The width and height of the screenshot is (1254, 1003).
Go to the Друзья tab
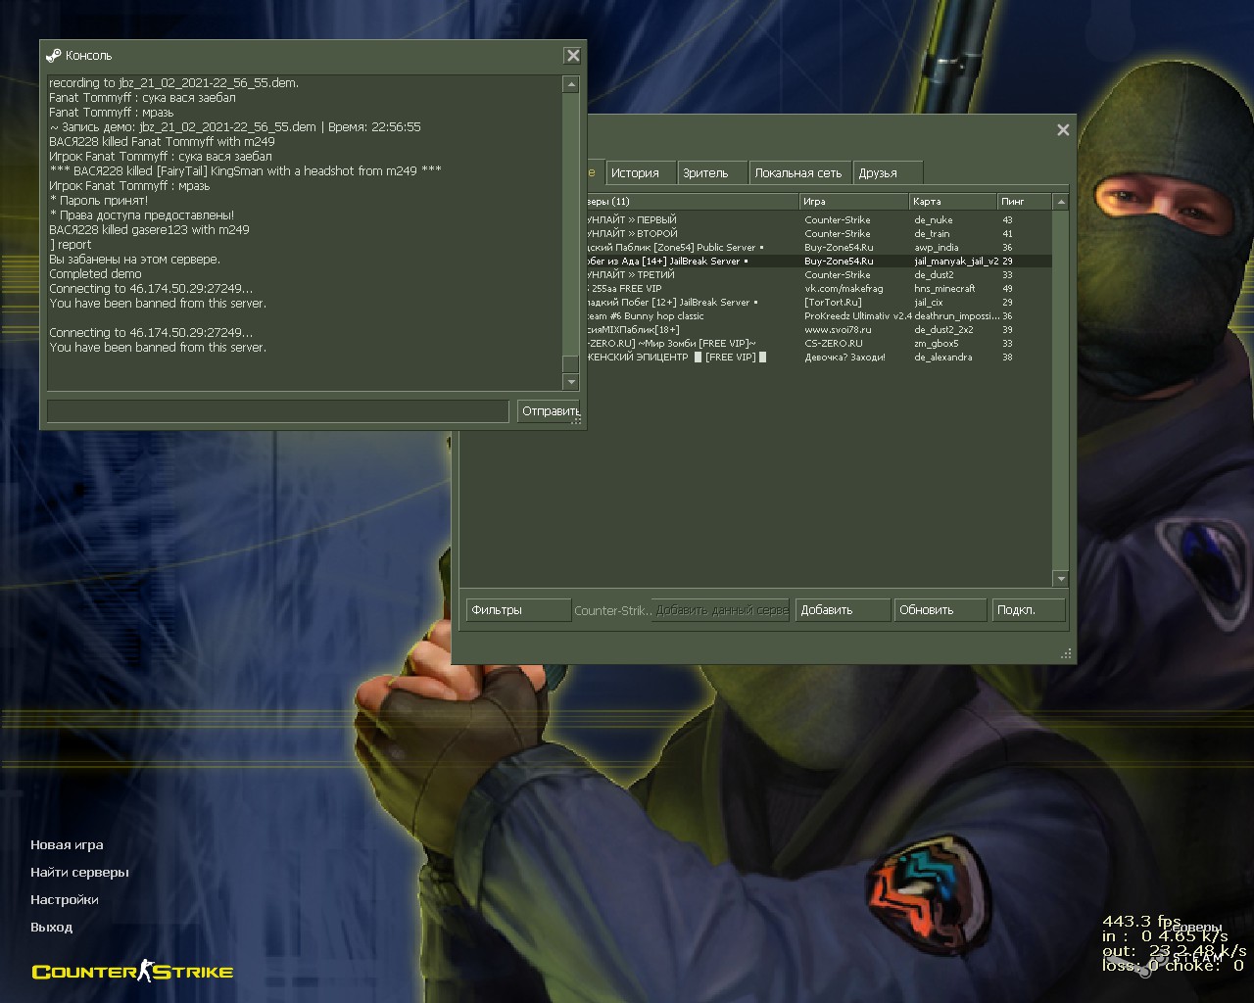point(889,172)
